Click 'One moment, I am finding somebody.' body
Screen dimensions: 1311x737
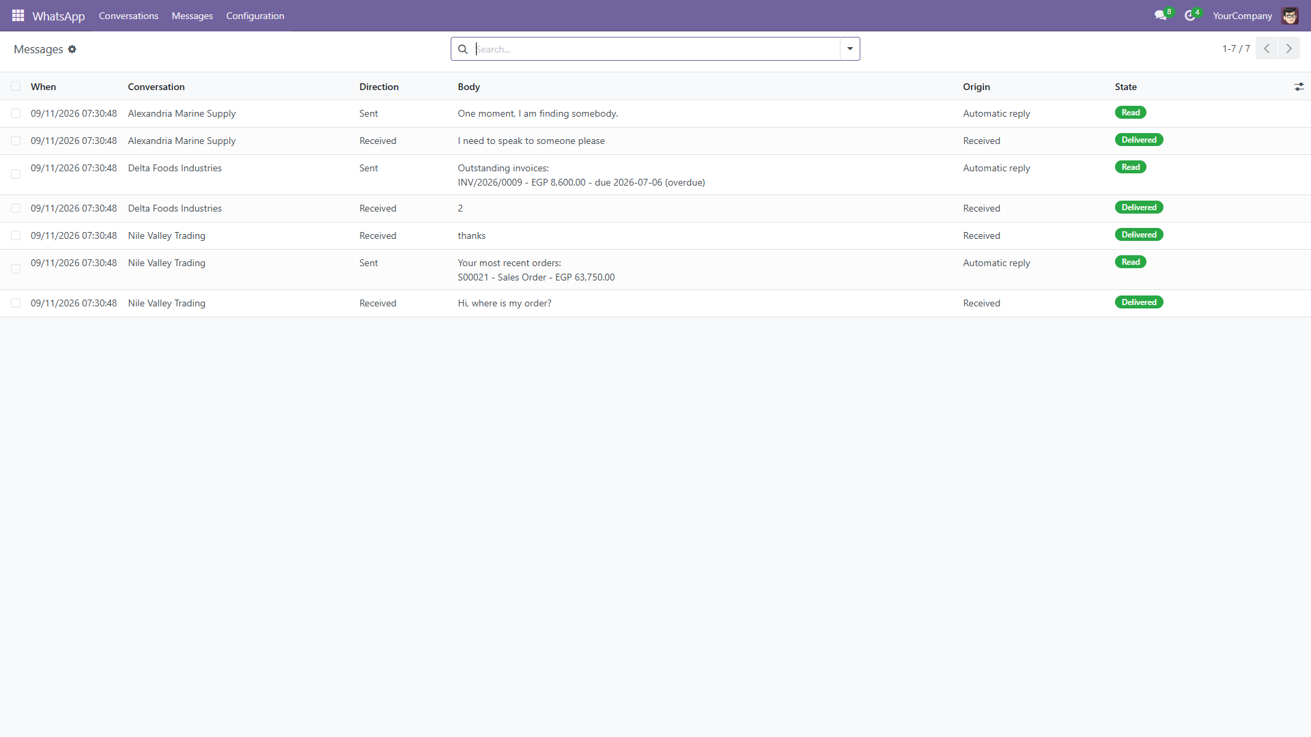(x=538, y=113)
